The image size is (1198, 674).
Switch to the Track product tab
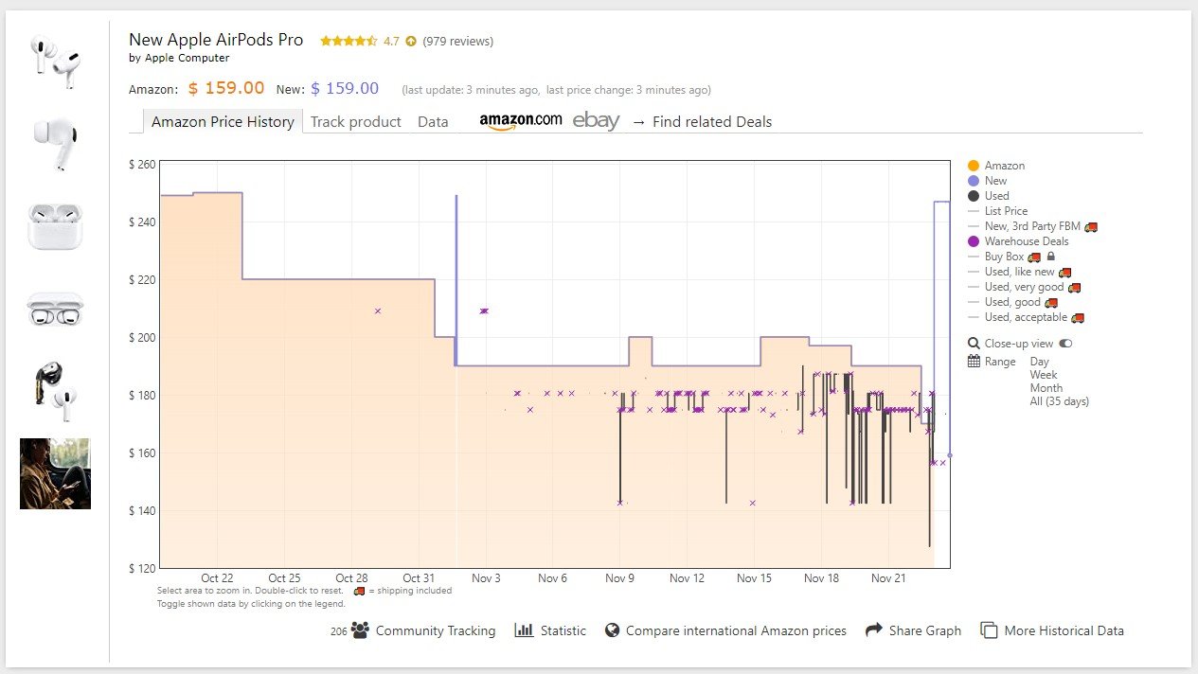[x=356, y=121]
